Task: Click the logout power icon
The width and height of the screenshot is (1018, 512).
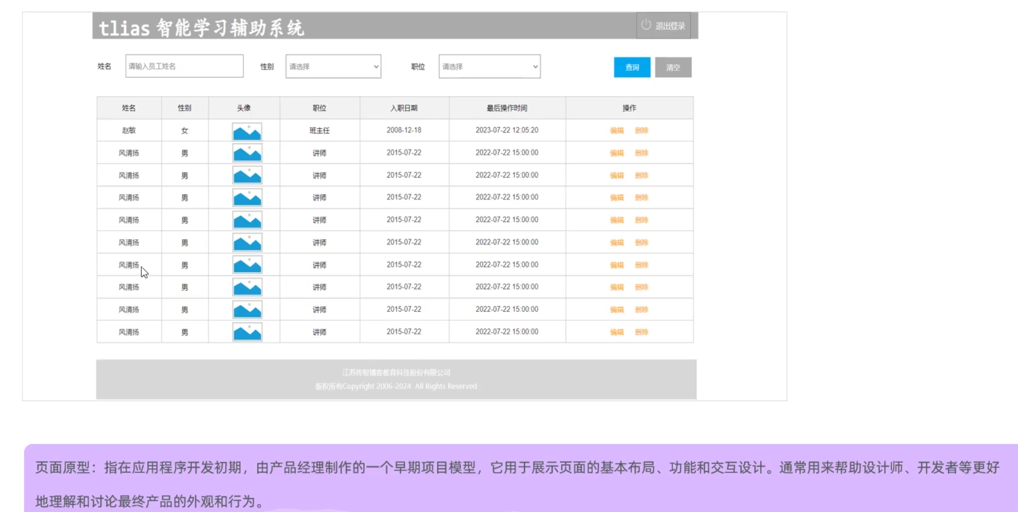Action: click(x=646, y=25)
